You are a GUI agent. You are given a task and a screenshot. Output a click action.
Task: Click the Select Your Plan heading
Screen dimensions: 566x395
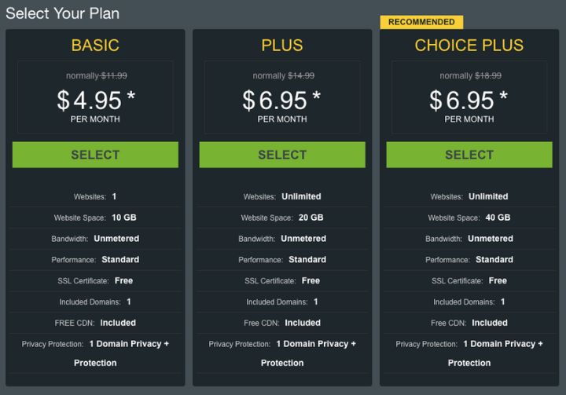(62, 13)
